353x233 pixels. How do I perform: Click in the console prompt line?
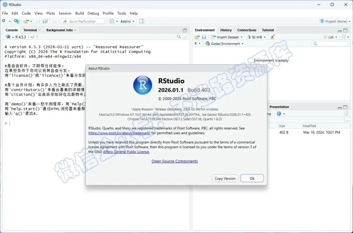coord(96,123)
